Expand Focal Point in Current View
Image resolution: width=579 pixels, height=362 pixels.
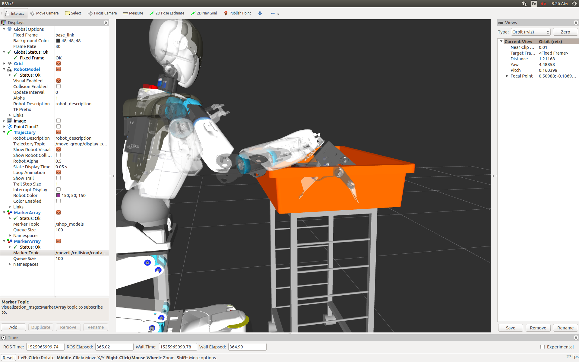tap(507, 76)
